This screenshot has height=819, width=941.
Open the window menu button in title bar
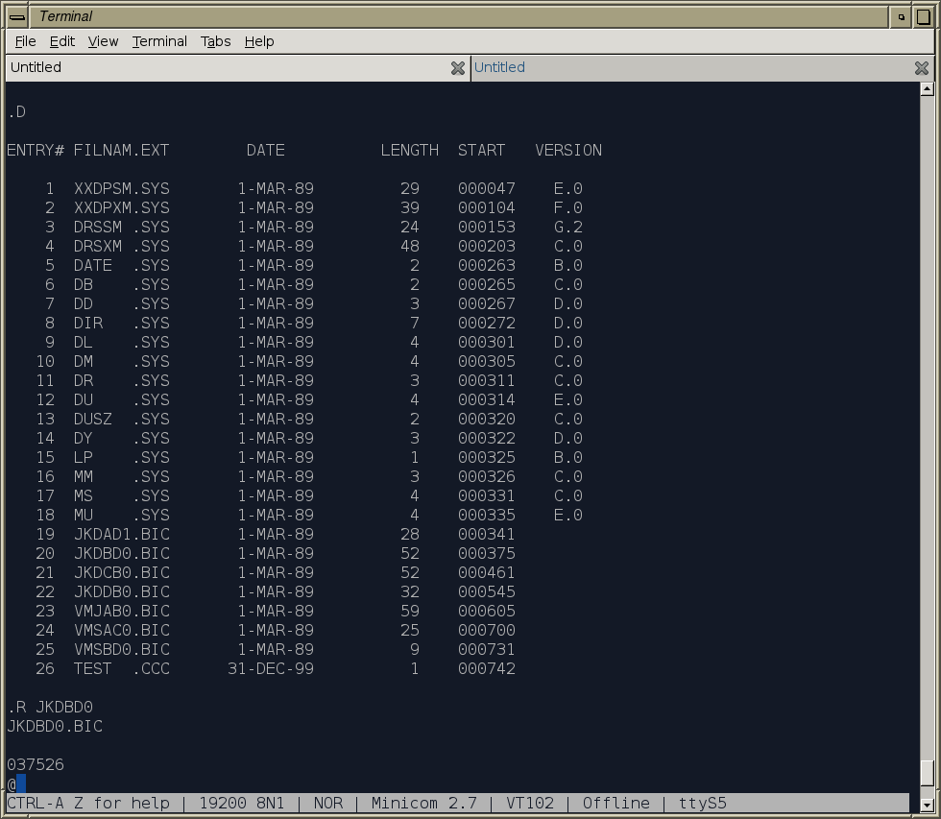click(x=16, y=16)
